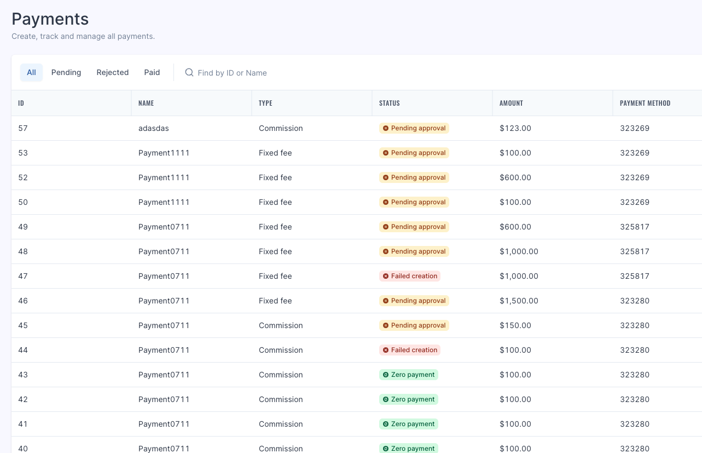The width and height of the screenshot is (702, 453).
Task: Switch to the Pending tab
Action: pyautogui.click(x=66, y=72)
